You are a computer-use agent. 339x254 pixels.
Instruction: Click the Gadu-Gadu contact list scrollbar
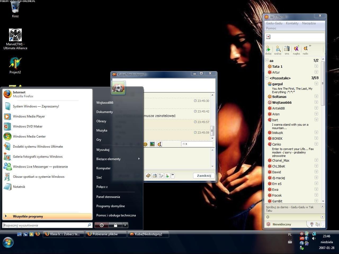323,83
